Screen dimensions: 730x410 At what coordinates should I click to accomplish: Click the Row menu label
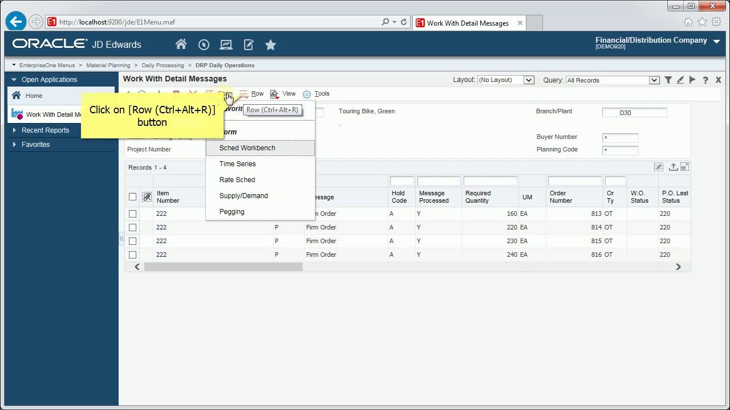257,94
